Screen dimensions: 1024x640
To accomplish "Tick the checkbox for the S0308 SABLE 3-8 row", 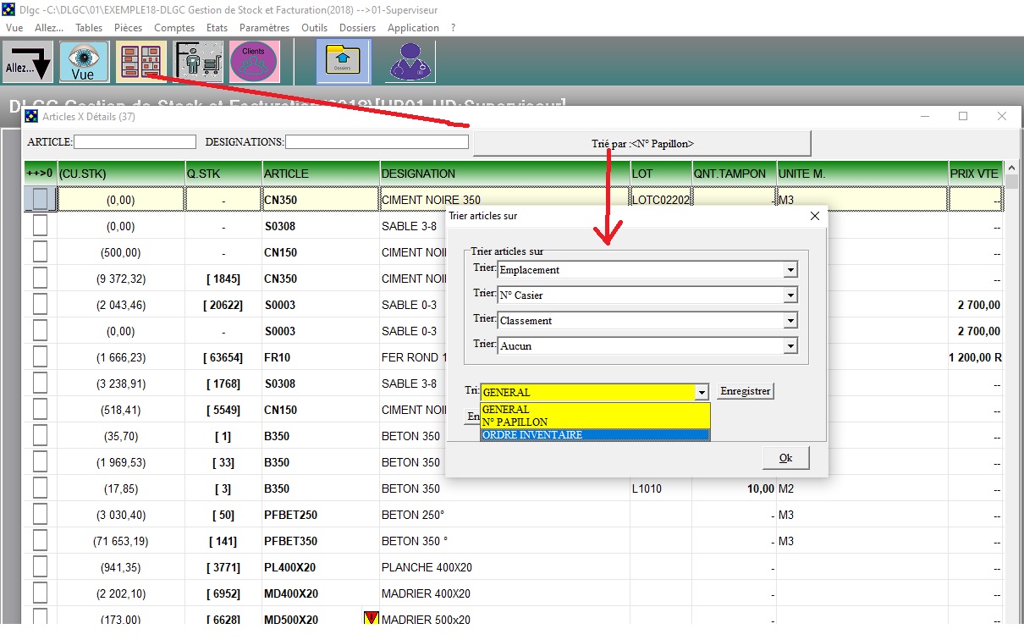I will coord(40,226).
